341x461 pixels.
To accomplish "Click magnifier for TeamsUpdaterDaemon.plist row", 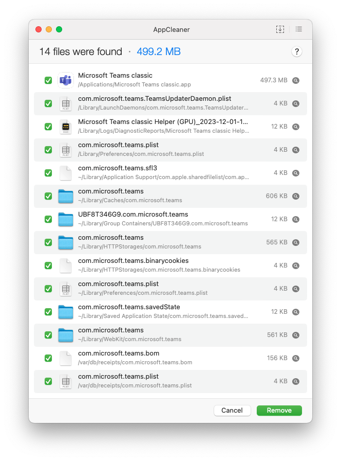I will click(x=296, y=103).
